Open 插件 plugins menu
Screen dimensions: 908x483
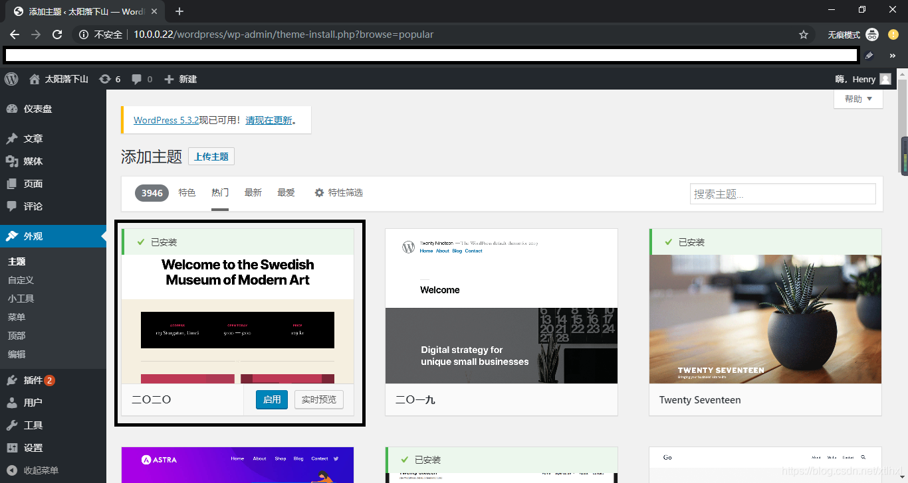[x=53, y=380]
